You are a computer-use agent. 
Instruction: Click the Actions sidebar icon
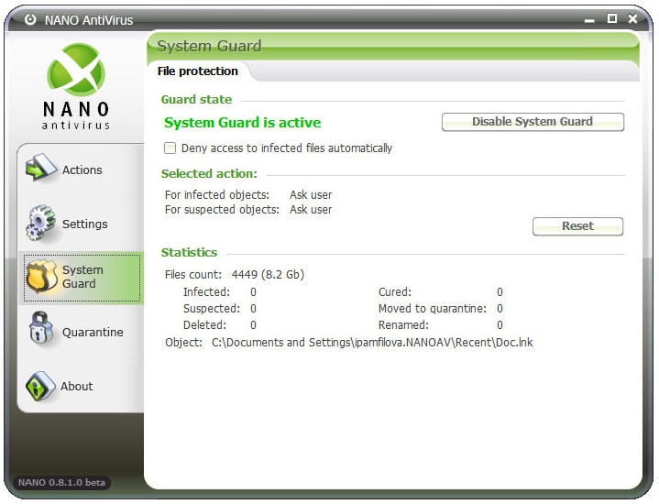(40, 169)
